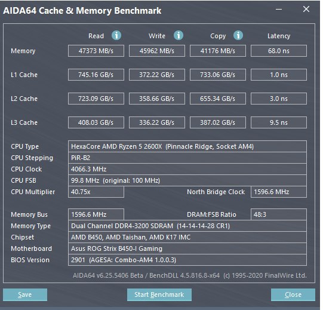Click the Start Benchmark button
Screen dimensions: 323x310
pyautogui.click(x=159, y=294)
